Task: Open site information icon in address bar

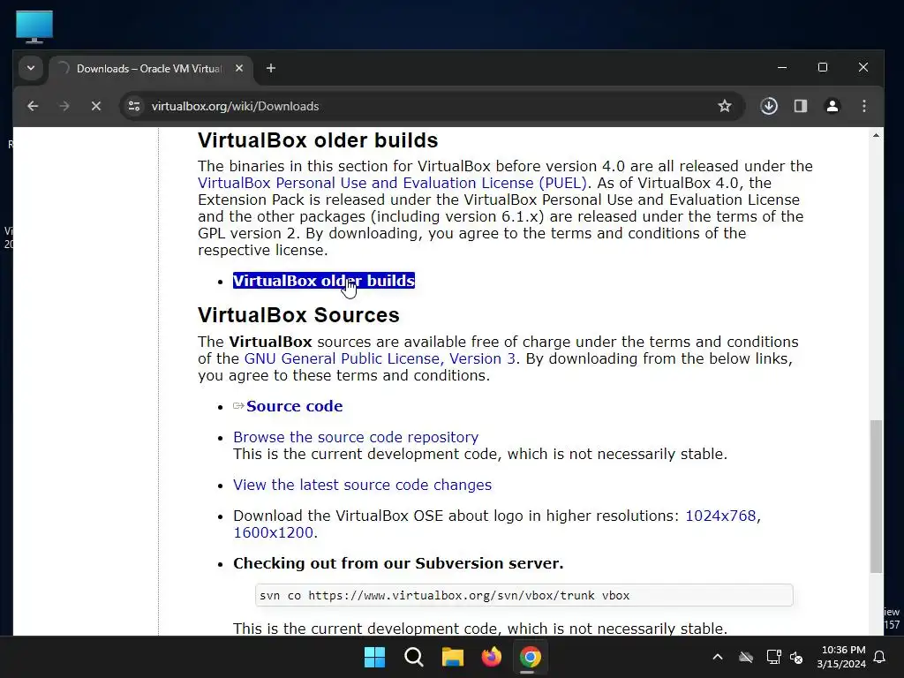Action: 134,106
